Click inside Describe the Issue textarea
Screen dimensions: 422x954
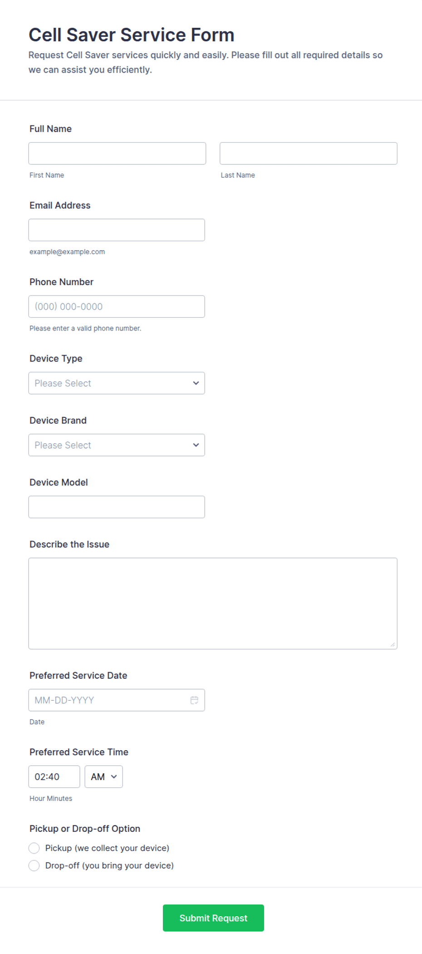(213, 603)
